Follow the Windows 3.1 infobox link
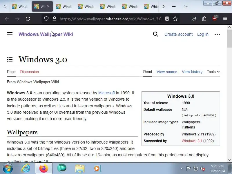Viewport: 232px width, 174px height. coord(192,141)
